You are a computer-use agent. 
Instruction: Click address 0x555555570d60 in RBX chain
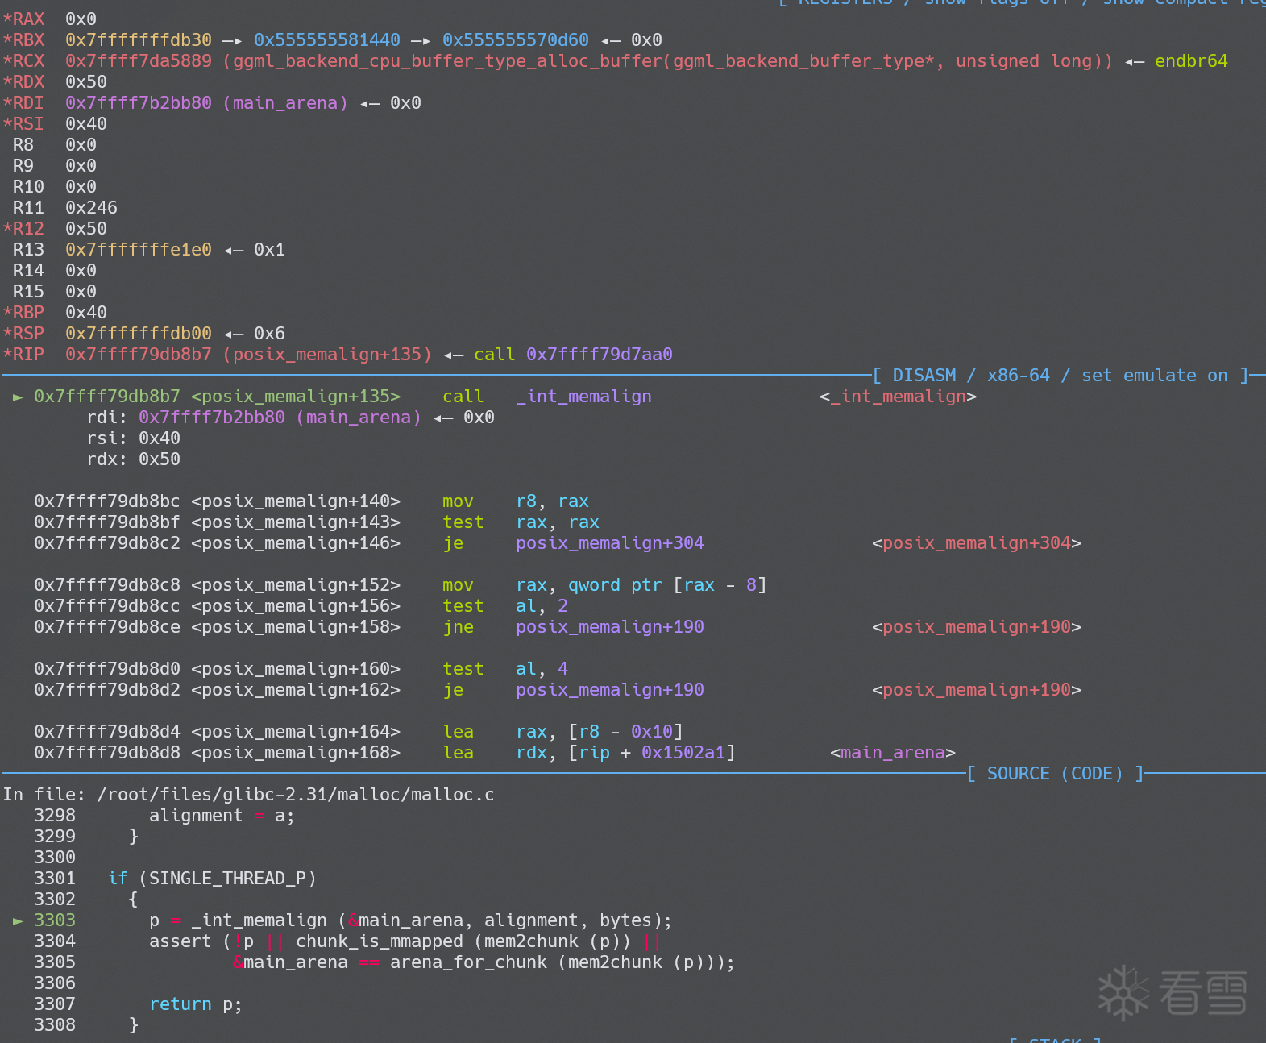click(x=516, y=39)
